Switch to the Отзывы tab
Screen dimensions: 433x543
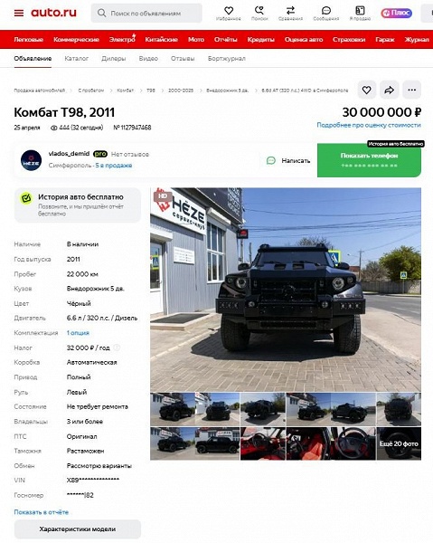coord(183,59)
